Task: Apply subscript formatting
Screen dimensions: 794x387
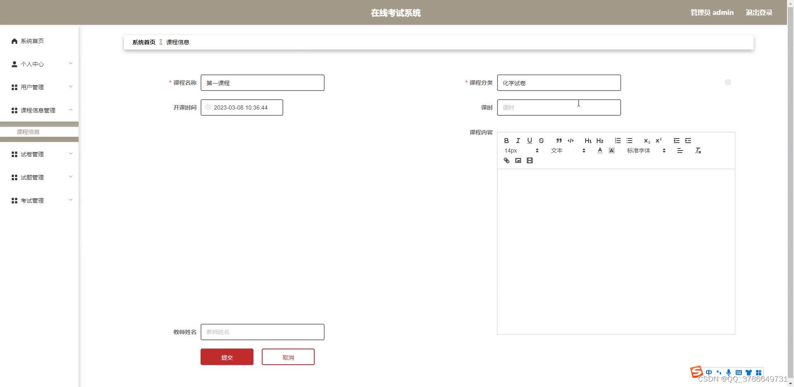Action: click(x=647, y=141)
